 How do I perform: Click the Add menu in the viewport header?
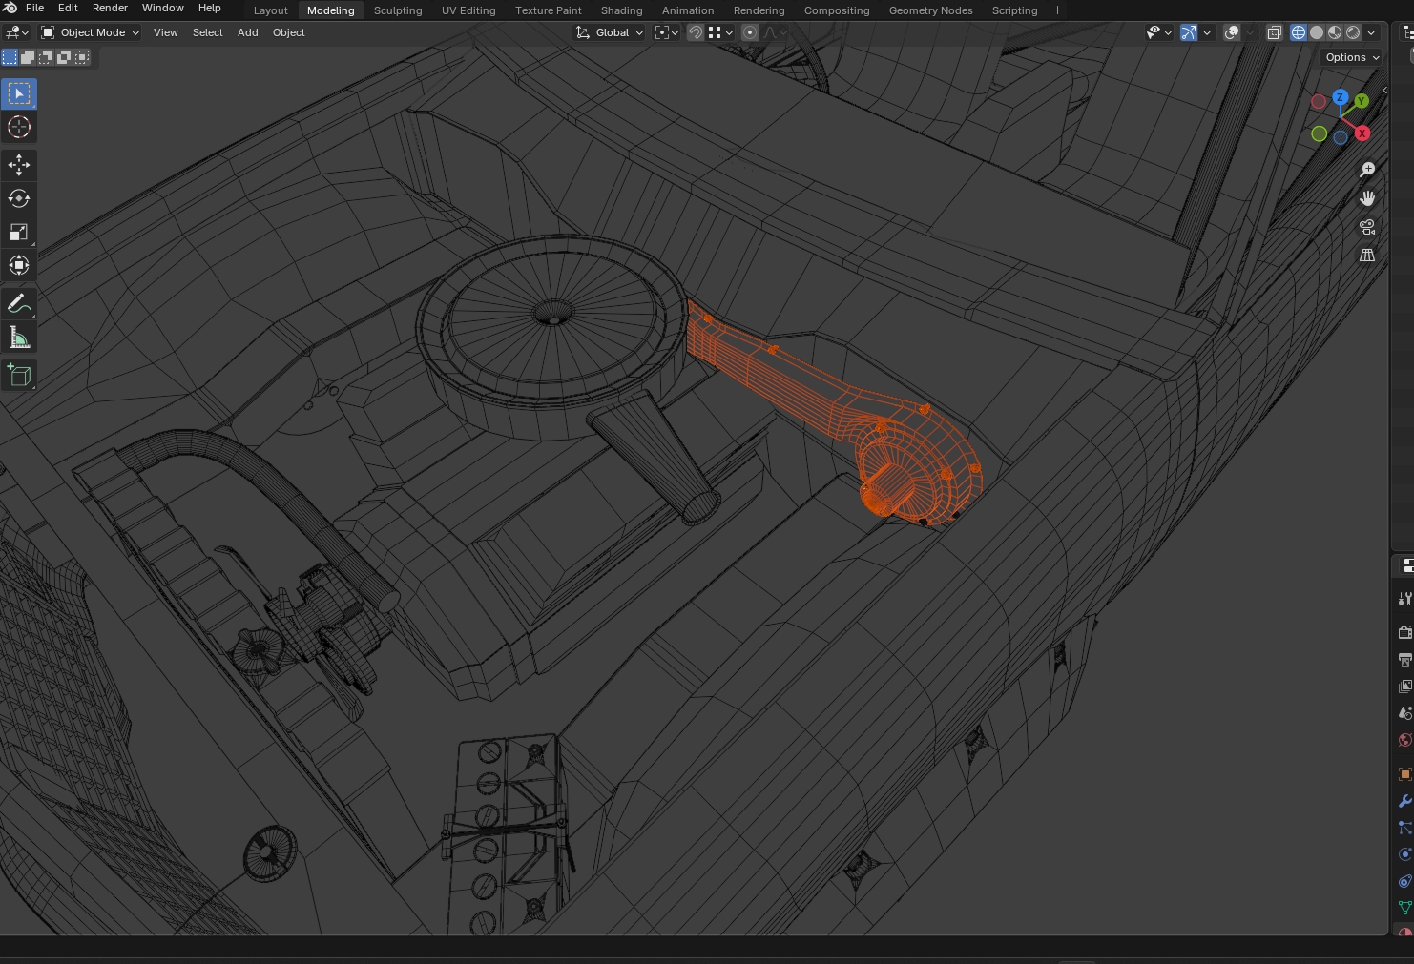pyautogui.click(x=247, y=32)
